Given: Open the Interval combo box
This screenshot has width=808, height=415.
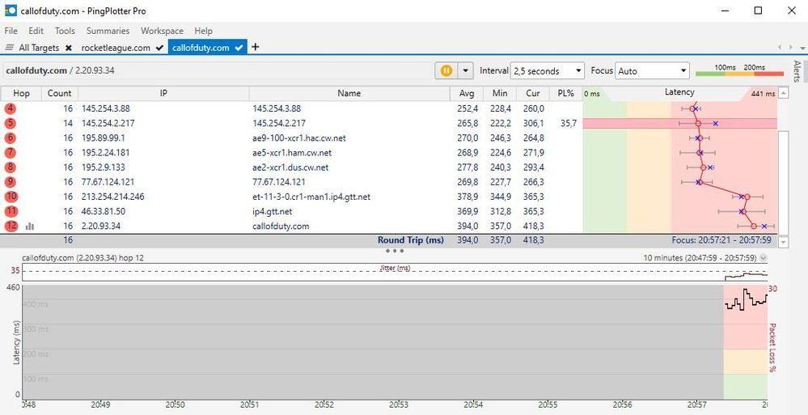Looking at the screenshot, I should tap(547, 71).
